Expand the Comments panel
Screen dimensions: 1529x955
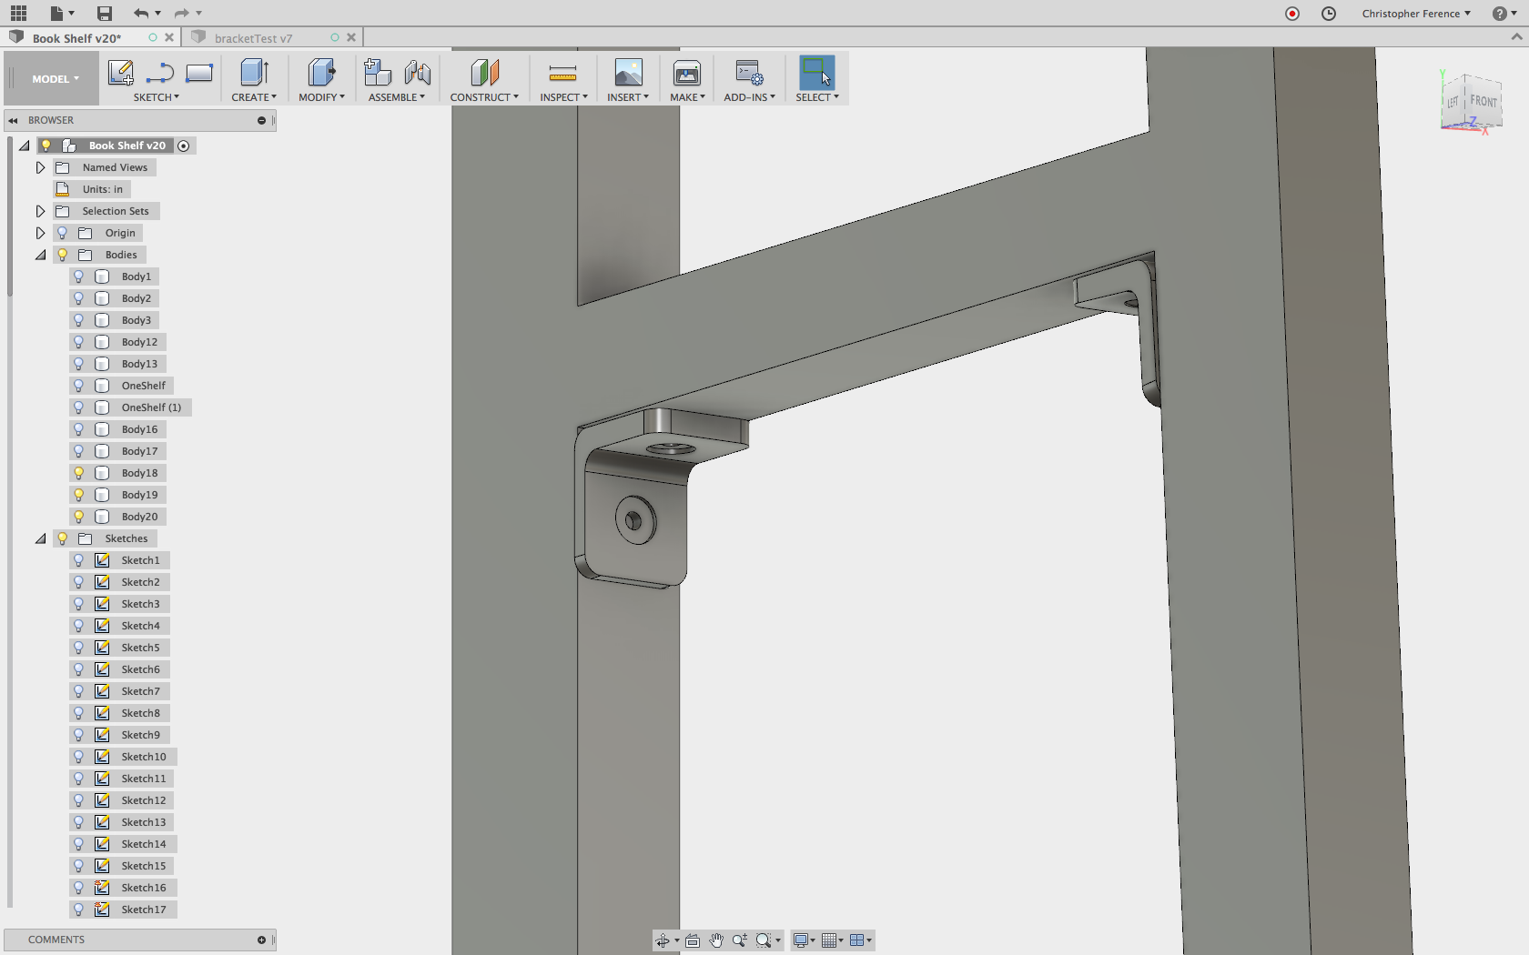[262, 940]
